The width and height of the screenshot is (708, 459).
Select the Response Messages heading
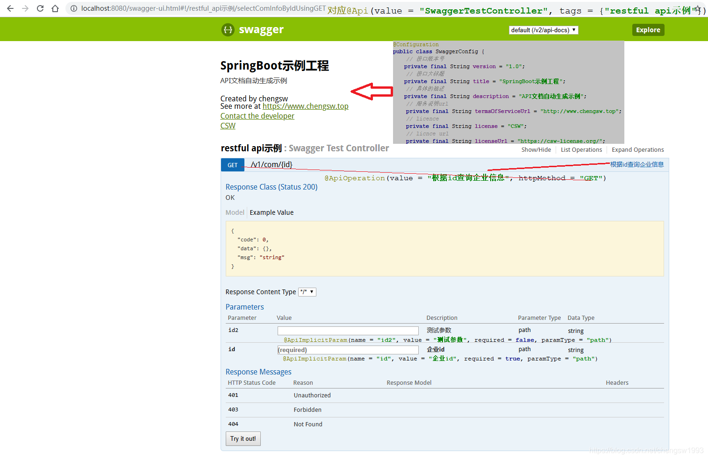coord(258,372)
